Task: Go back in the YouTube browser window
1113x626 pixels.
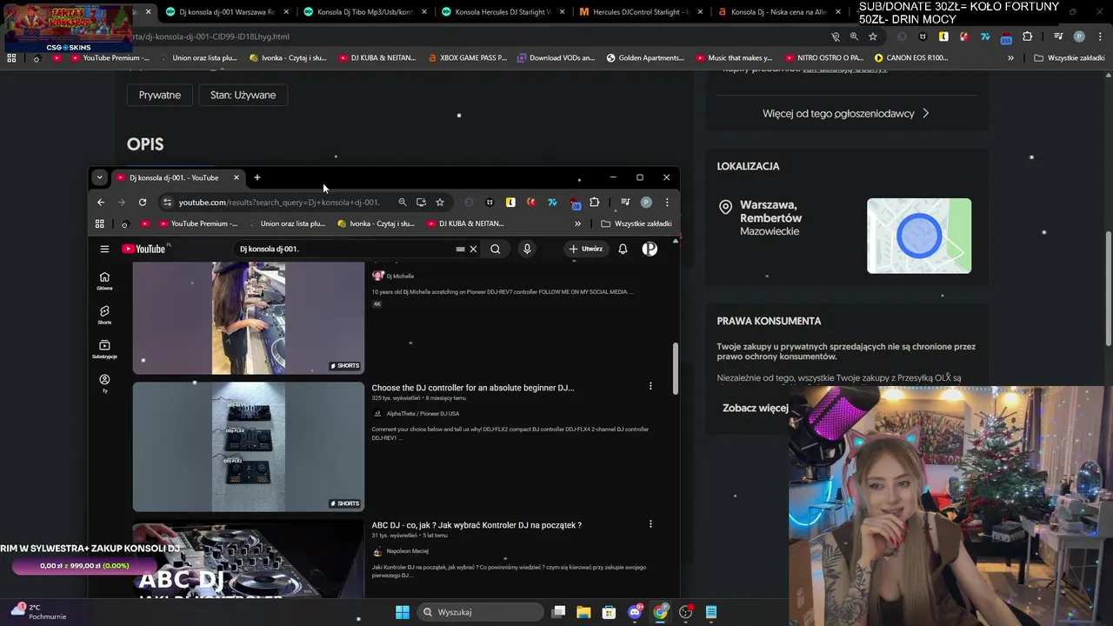Action: pos(101,202)
